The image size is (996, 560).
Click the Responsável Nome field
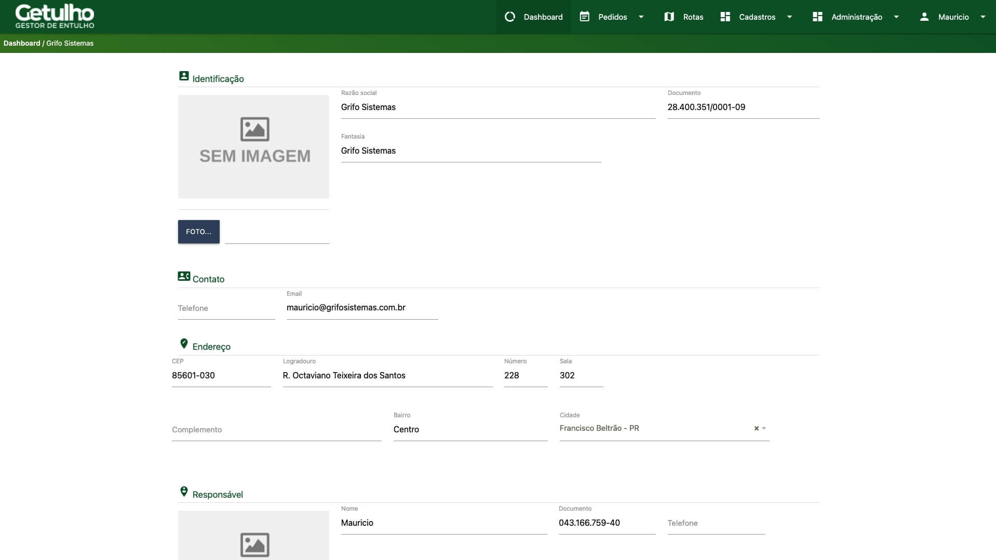[444, 523]
